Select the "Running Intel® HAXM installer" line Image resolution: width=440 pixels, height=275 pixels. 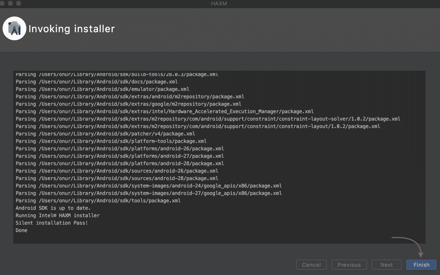pos(58,215)
